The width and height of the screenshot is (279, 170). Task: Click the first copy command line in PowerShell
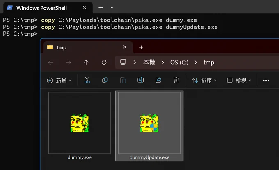100,20
